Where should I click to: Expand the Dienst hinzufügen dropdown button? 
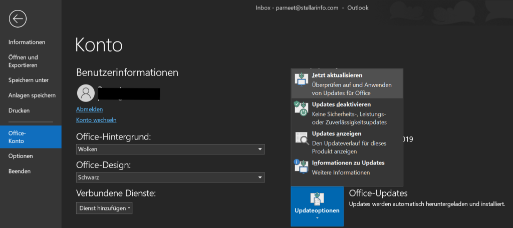(104, 208)
